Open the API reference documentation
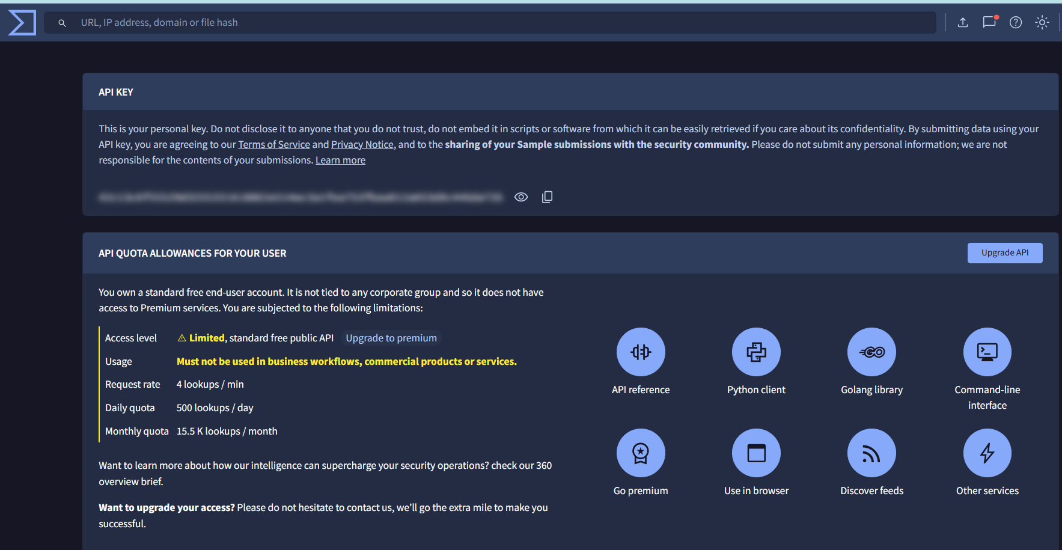Image resolution: width=1062 pixels, height=550 pixels. click(x=641, y=352)
